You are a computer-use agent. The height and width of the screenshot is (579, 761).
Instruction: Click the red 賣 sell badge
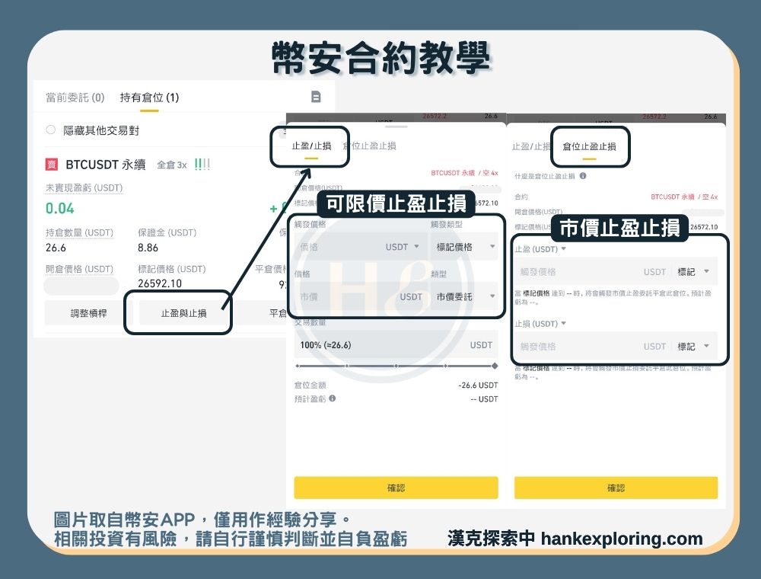point(52,165)
